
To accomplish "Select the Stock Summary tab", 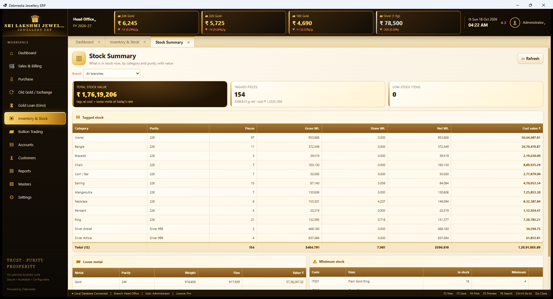I will 169,43.
